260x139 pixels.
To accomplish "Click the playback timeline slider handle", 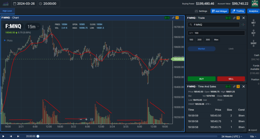I will tap(38, 136).
